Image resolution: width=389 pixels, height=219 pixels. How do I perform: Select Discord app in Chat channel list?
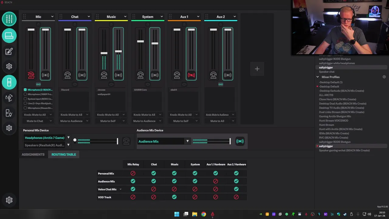65,90
